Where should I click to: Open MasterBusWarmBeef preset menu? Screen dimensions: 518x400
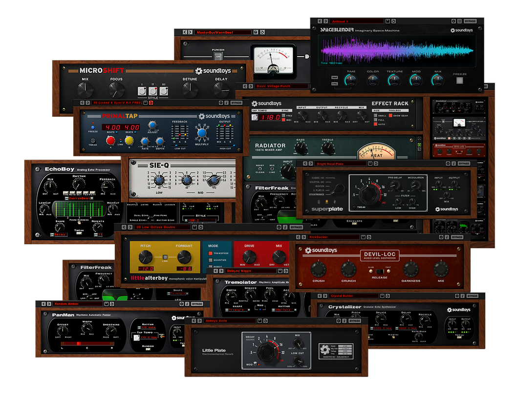tap(223, 32)
